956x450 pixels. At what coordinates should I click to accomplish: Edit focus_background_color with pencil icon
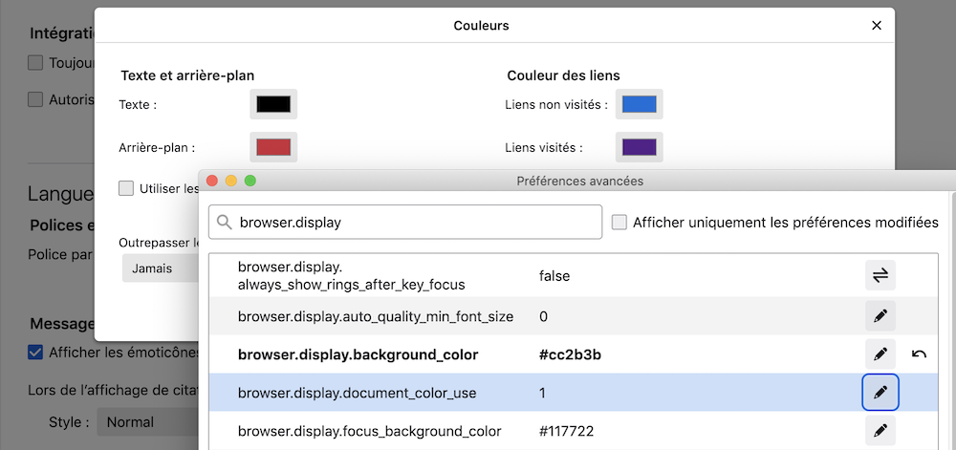880,431
